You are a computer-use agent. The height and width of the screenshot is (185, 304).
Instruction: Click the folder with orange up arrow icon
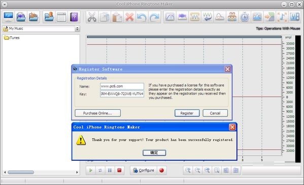click(49, 17)
